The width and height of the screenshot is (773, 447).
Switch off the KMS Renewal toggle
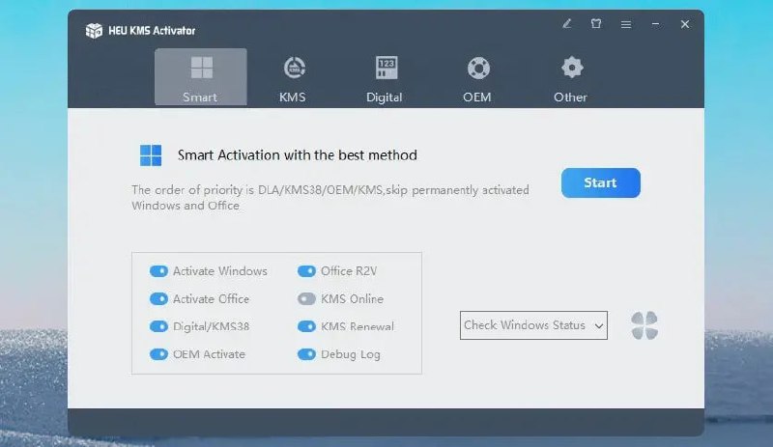click(x=306, y=326)
